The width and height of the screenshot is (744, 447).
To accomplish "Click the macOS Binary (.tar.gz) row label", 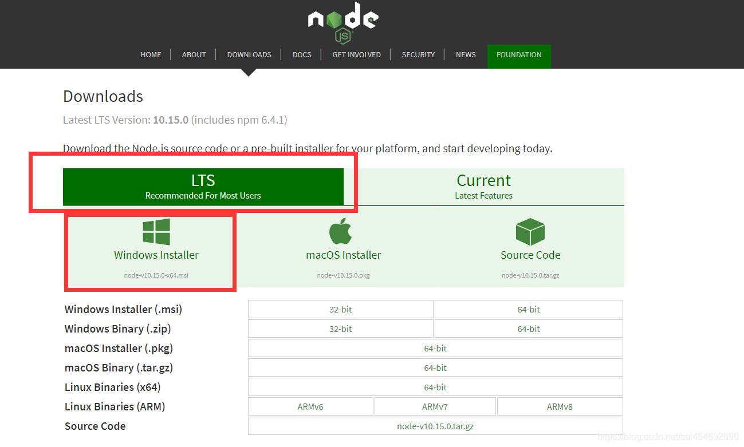I will pyautogui.click(x=119, y=368).
